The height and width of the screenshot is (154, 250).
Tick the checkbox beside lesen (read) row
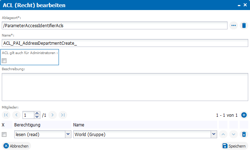(4, 135)
